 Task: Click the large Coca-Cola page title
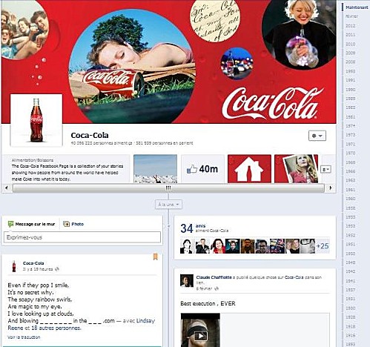click(90, 135)
